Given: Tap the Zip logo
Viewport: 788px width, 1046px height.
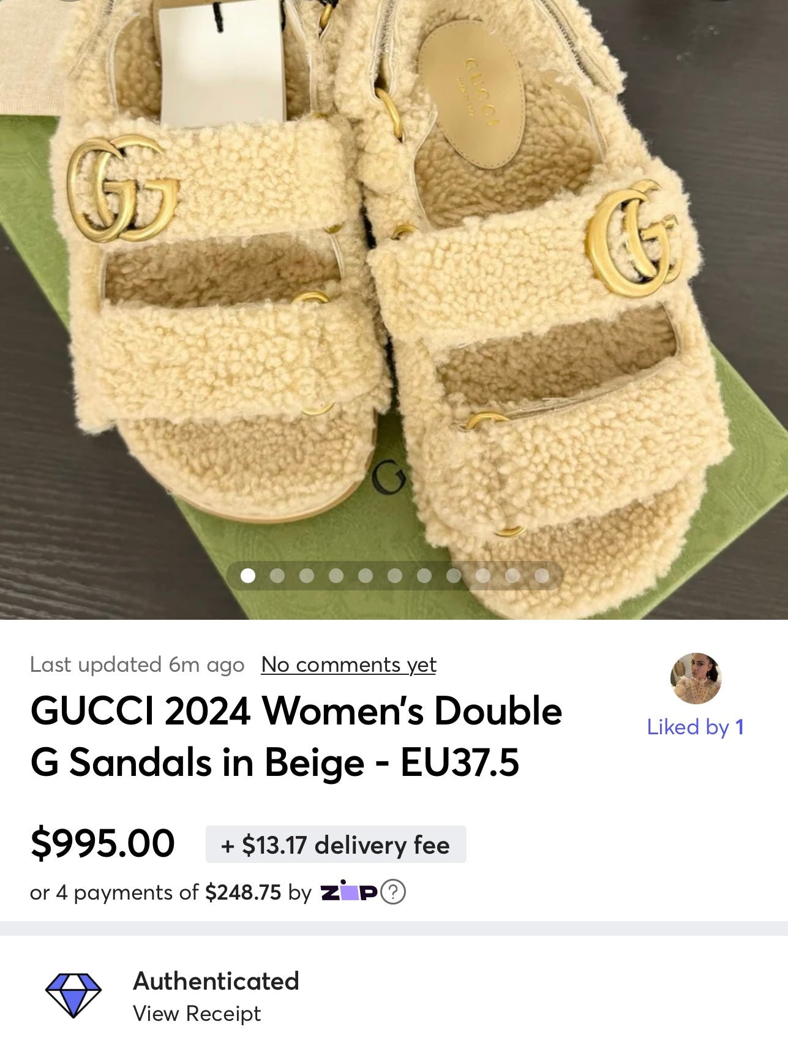Looking at the screenshot, I should [348, 892].
